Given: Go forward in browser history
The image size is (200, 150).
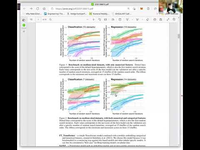Looking at the screenshot, I should click(31, 9).
